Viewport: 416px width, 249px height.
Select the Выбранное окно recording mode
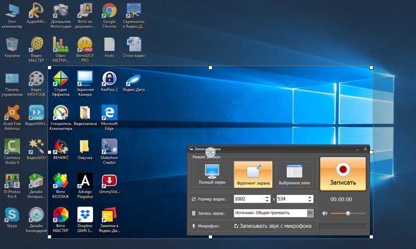(x=294, y=174)
